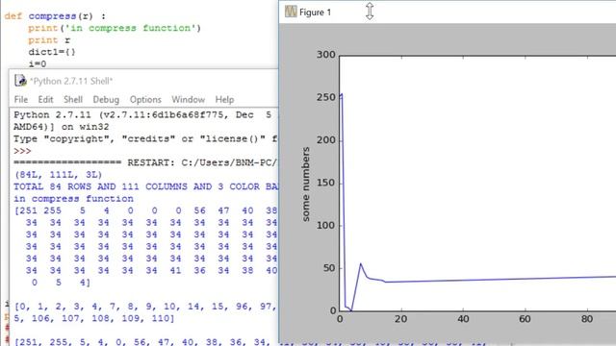Click the 'print r' code line

(49, 40)
